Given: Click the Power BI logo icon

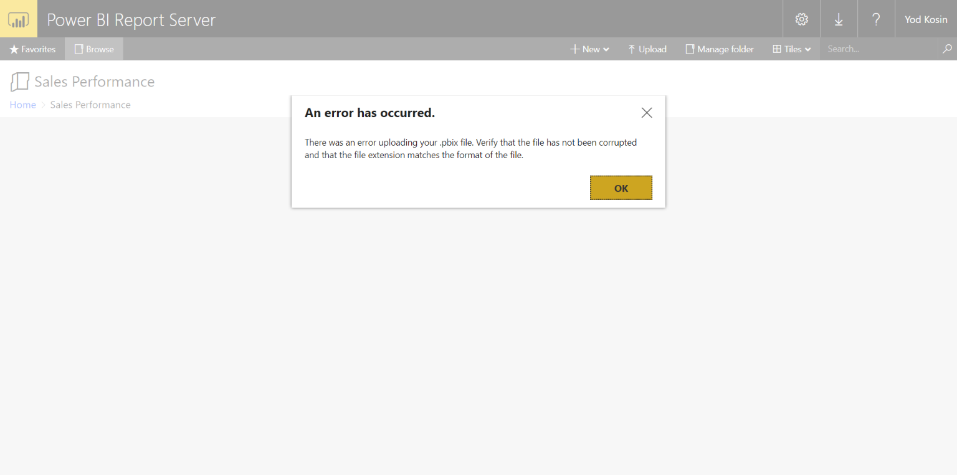Looking at the screenshot, I should 19,19.
